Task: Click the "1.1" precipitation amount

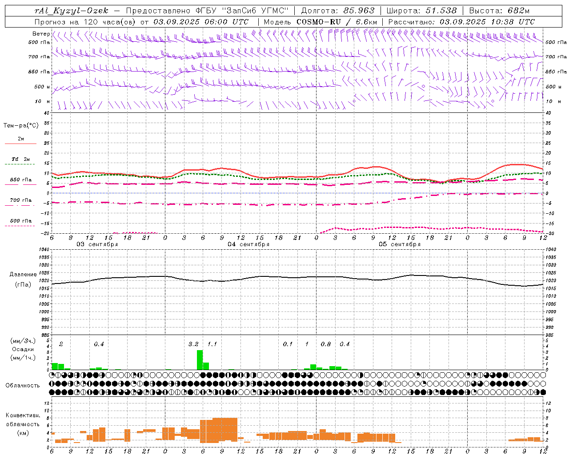Action: pyautogui.click(x=212, y=344)
